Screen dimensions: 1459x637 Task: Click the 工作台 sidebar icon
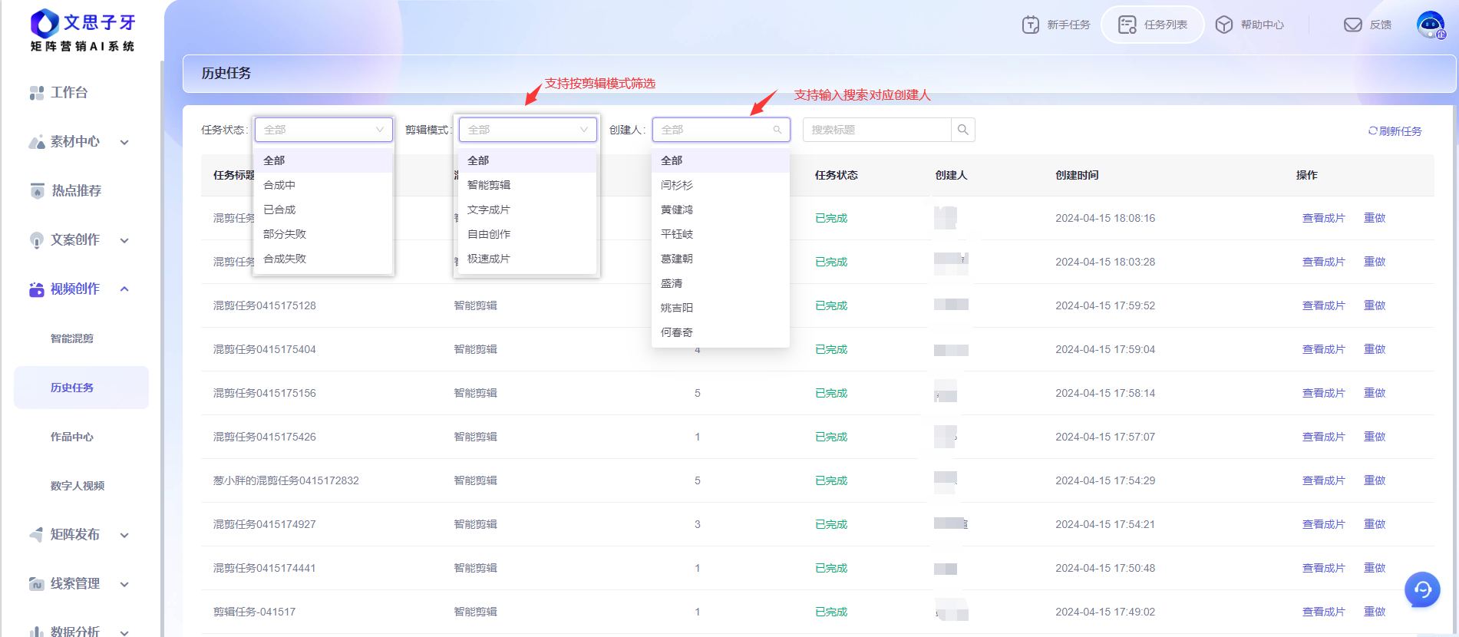(x=36, y=93)
